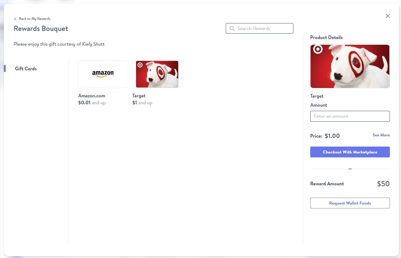Click the Target name under the product image
This screenshot has width=401, height=258.
coord(317,96)
